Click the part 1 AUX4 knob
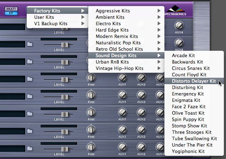The height and width of the screenshot is (159, 226). coord(179,25)
